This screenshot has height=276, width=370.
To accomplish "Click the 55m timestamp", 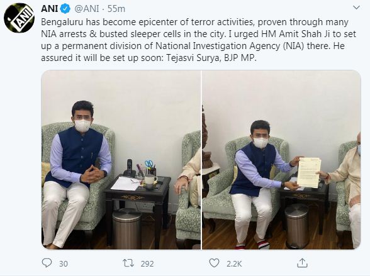I will [x=116, y=9].
